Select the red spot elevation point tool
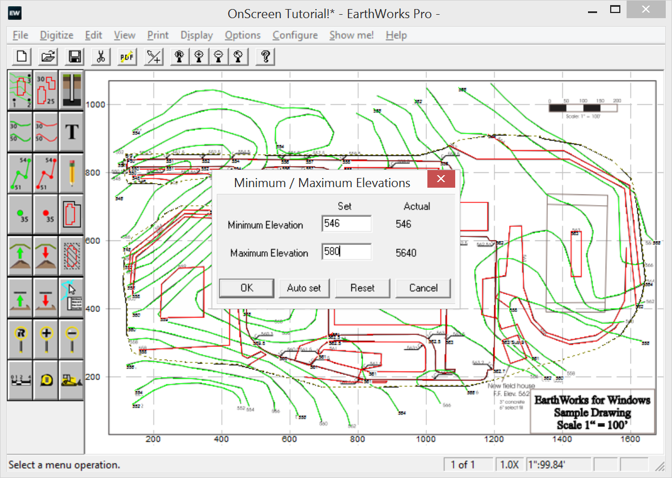The image size is (672, 478). coord(46,214)
